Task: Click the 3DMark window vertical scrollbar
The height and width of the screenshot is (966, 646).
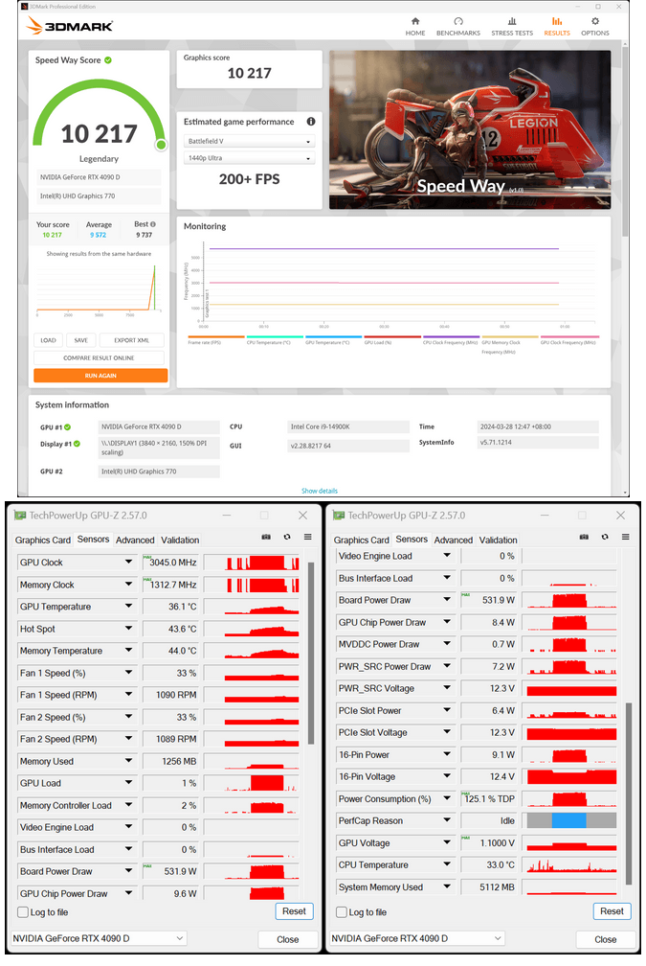Action: coord(625,142)
